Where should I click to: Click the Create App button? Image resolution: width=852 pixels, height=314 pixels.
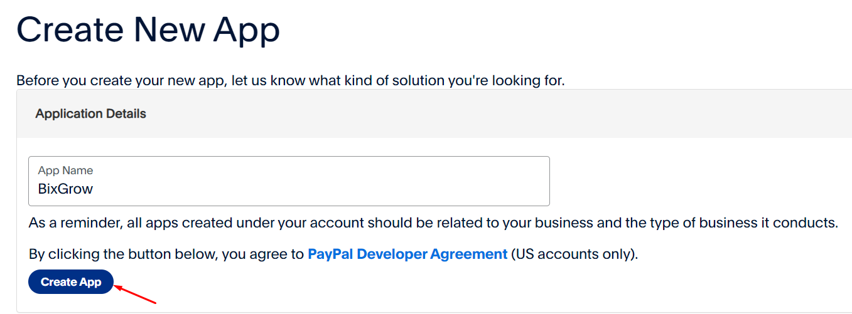(x=70, y=282)
